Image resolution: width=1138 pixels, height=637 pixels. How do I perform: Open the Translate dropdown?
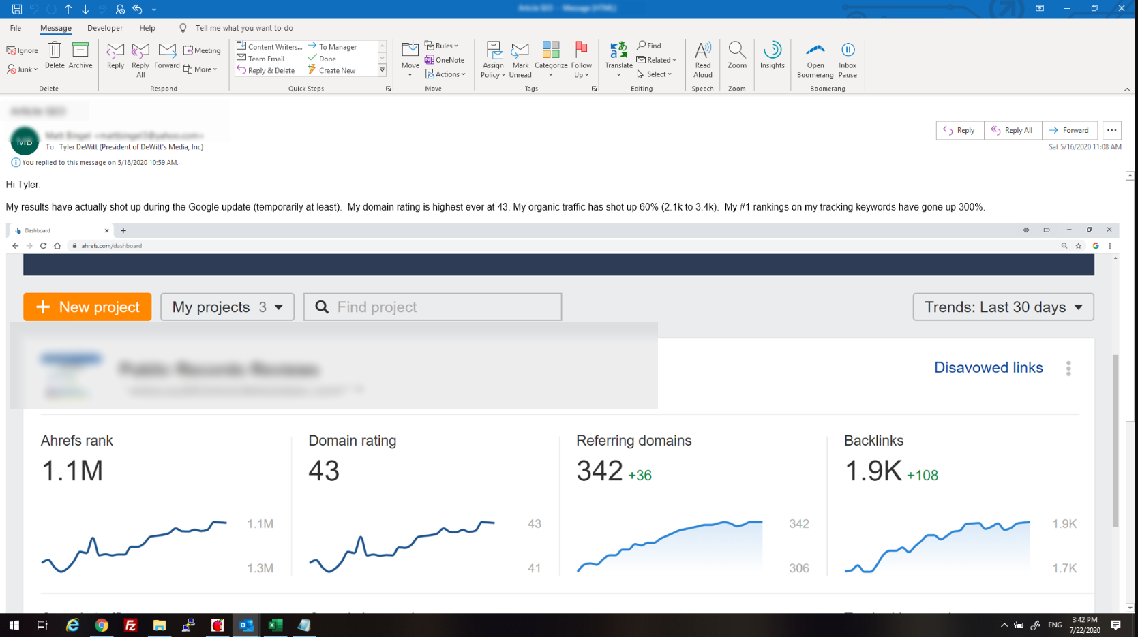point(618,60)
